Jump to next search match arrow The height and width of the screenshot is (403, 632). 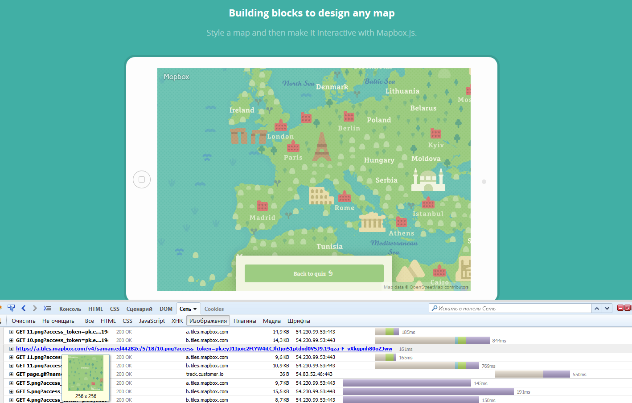click(607, 308)
